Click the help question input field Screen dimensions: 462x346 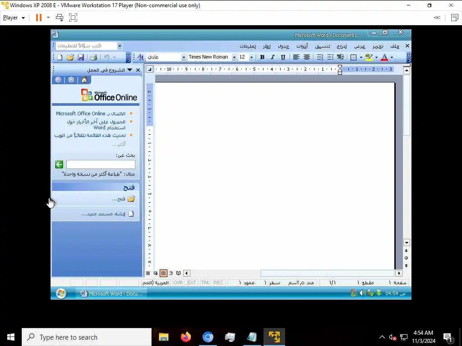(87, 46)
